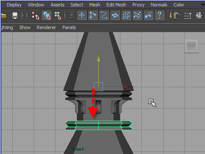Toggle the handles selection mask (plus icon)
Viewport: 205px width, 154px height.
pos(82,15)
